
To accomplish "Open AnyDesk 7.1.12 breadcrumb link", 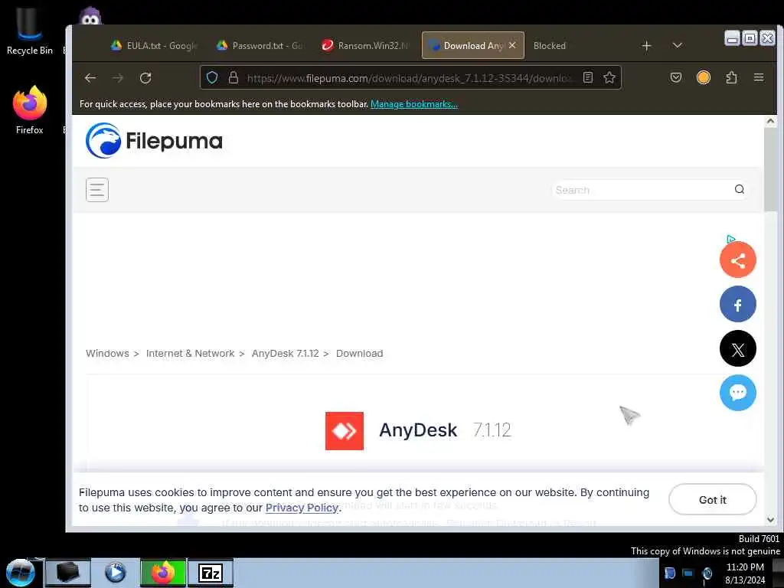I will [x=285, y=354].
